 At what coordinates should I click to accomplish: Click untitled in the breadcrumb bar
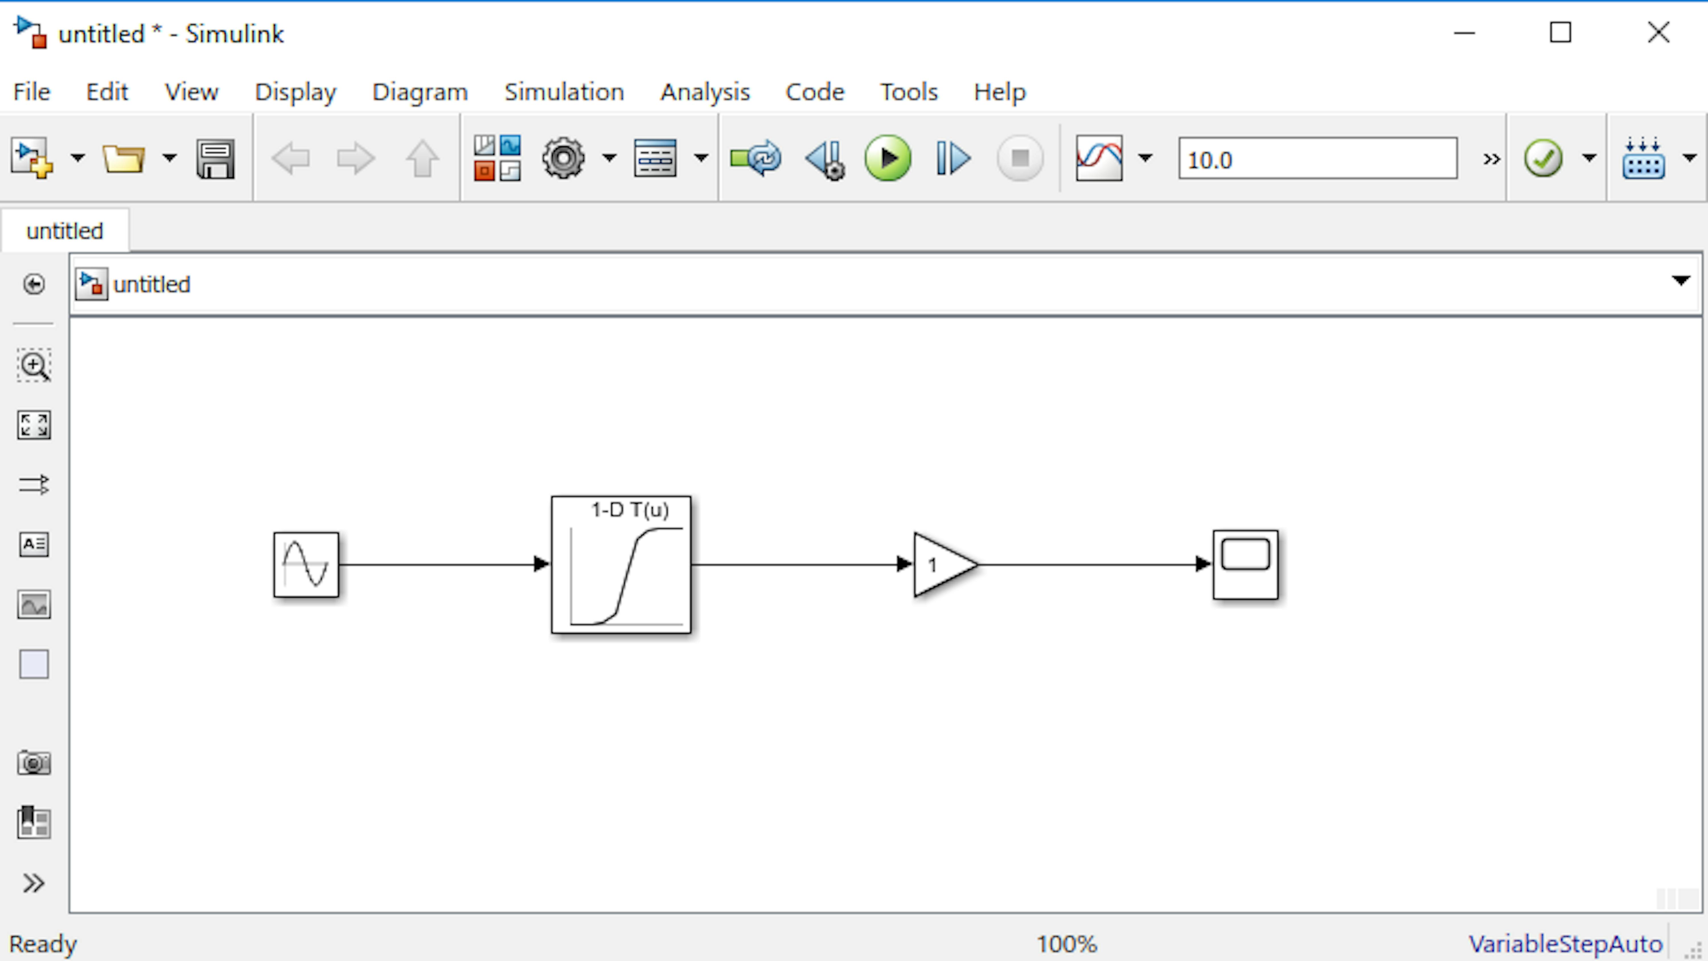[152, 284]
